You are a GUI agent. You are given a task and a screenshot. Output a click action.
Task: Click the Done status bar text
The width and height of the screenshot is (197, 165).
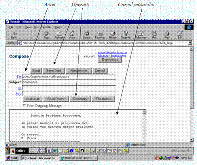(x=13, y=145)
